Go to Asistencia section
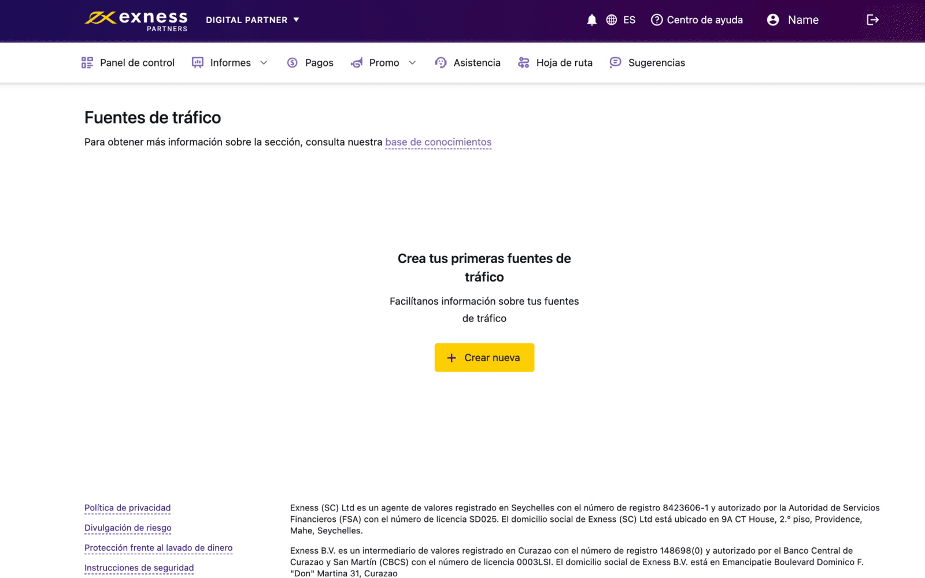The height and width of the screenshot is (578, 925). pyautogui.click(x=468, y=62)
